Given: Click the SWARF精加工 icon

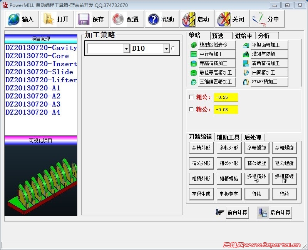Looking at the screenshot, I should pos(246,82).
